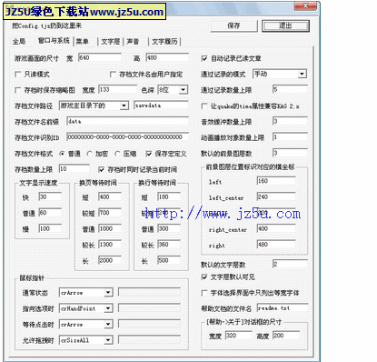Click 换页等待时间 普通 field 1000

point(110,228)
